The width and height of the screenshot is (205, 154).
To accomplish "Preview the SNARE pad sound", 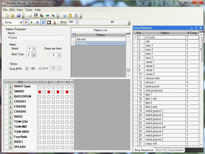I will (x=11, y=92).
